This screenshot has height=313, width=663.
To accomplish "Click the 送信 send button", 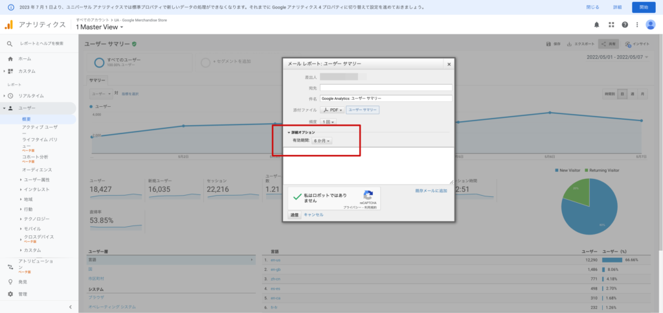I will point(294,214).
